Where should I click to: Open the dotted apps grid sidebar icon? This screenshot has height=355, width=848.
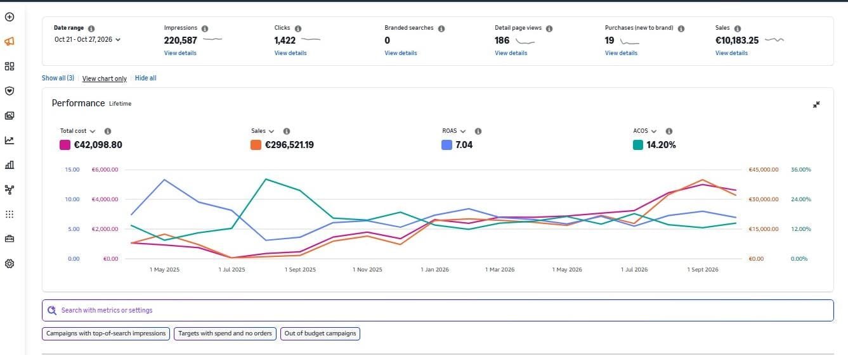coord(10,214)
